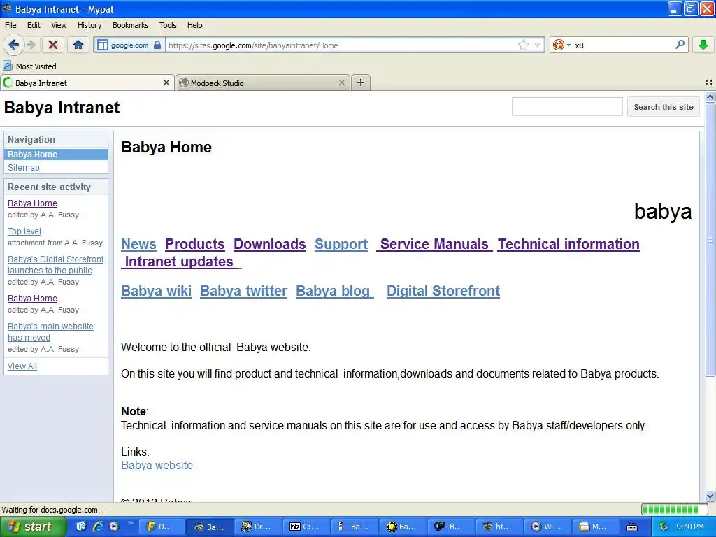Screen dimensions: 716x537
Task: Select Babya Home in Navigation
Action: pos(56,155)
